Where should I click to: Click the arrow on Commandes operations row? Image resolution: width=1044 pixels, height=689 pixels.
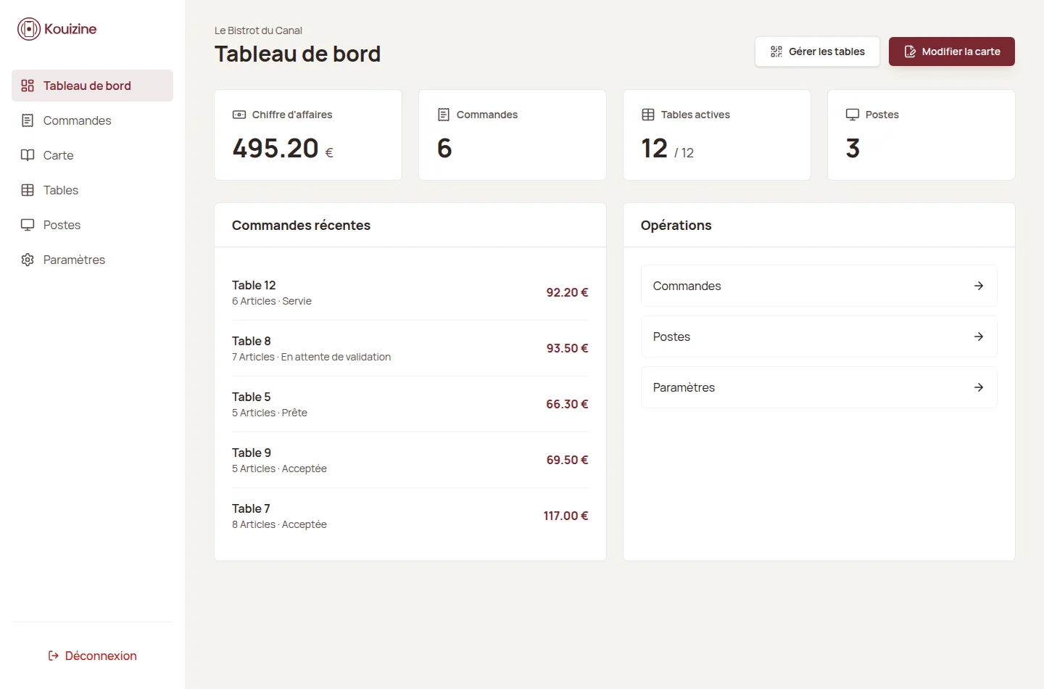pos(979,286)
